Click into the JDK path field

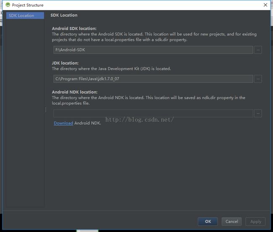tap(153, 79)
